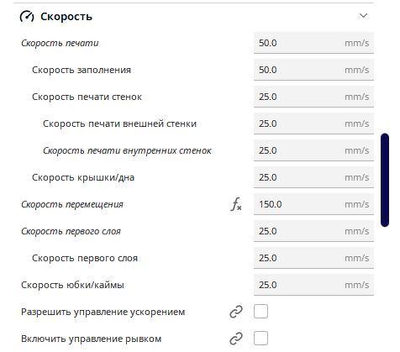
Task: Click link icon next to Включить управление рывком
Action: 236,339
